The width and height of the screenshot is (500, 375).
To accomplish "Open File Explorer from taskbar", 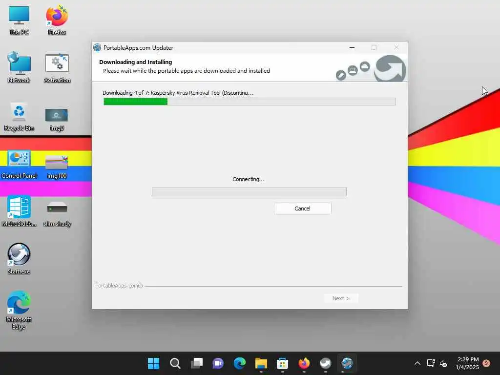I will tap(261, 363).
